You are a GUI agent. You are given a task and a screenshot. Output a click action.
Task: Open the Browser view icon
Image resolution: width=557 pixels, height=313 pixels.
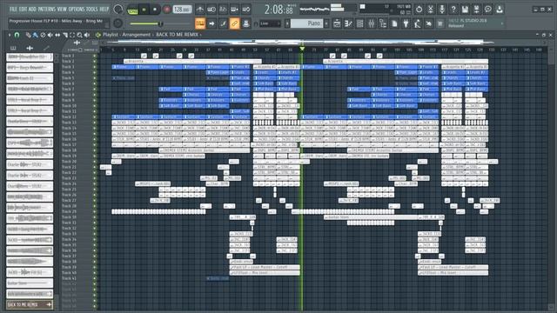(383, 23)
